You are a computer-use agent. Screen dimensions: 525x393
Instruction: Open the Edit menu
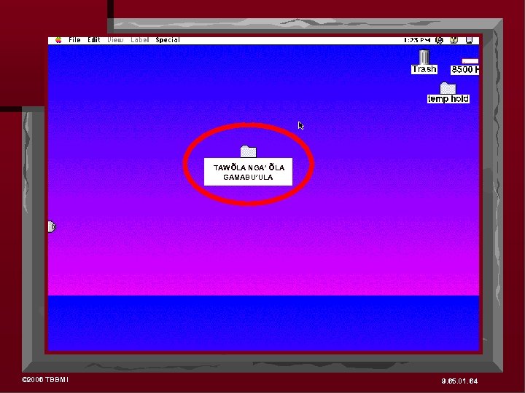[94, 40]
